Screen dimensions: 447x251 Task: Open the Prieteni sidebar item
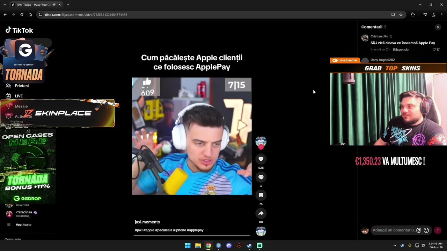17,86
